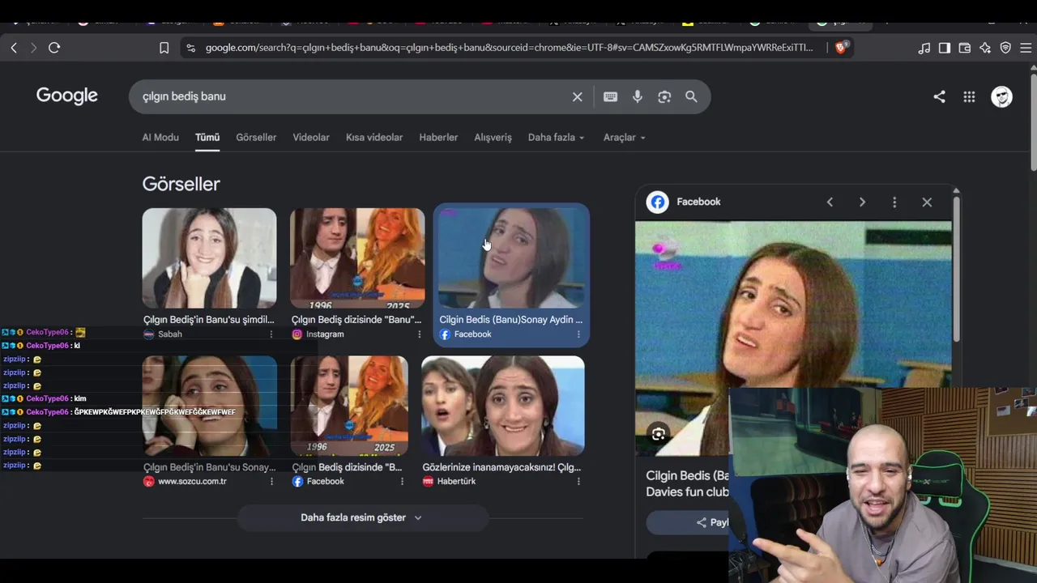The image size is (1037, 583).
Task: Open the Brave VPN shield icon
Action: coord(1005,48)
